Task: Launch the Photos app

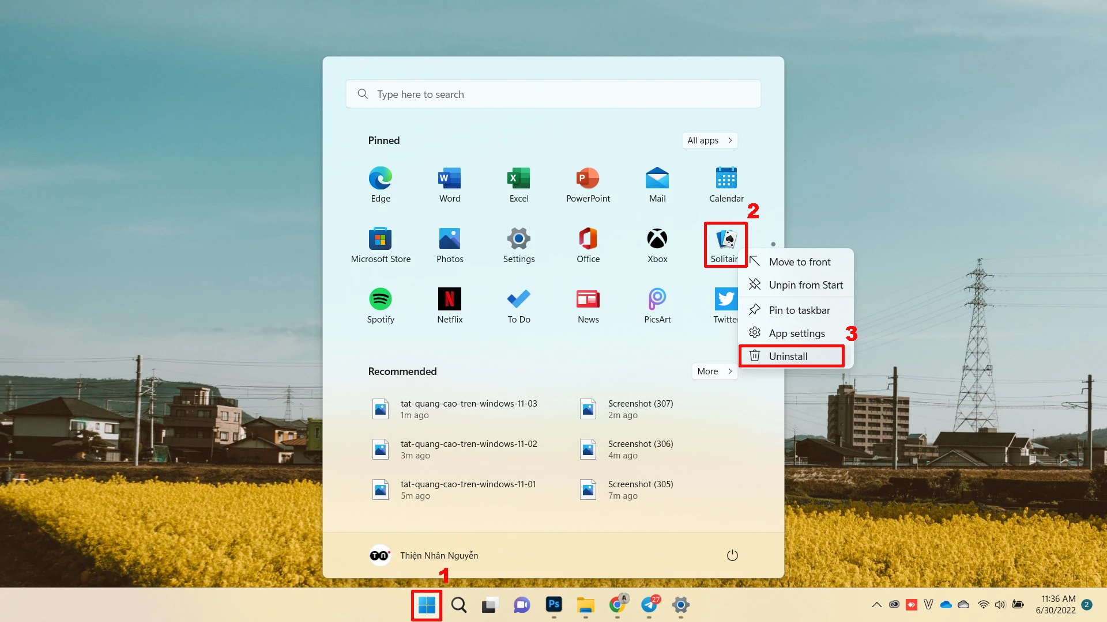Action: (x=450, y=245)
